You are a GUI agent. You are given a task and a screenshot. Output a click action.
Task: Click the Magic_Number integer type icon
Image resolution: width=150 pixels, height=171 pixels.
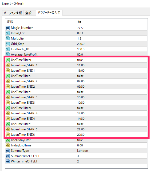pyautogui.click(x=8, y=28)
